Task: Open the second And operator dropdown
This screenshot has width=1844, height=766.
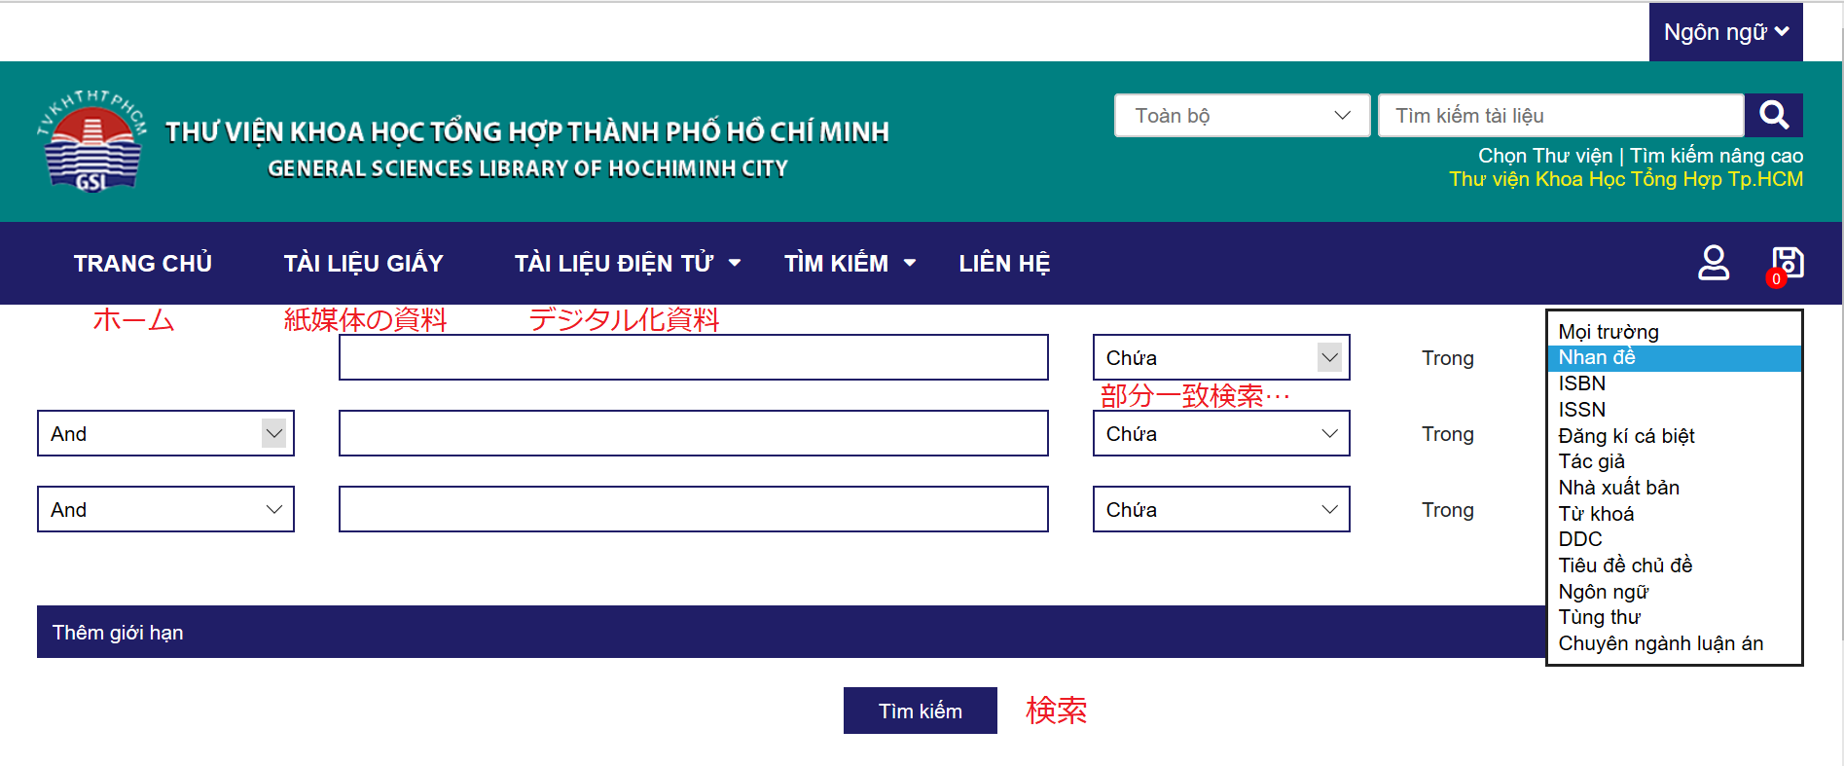Action: (x=165, y=509)
